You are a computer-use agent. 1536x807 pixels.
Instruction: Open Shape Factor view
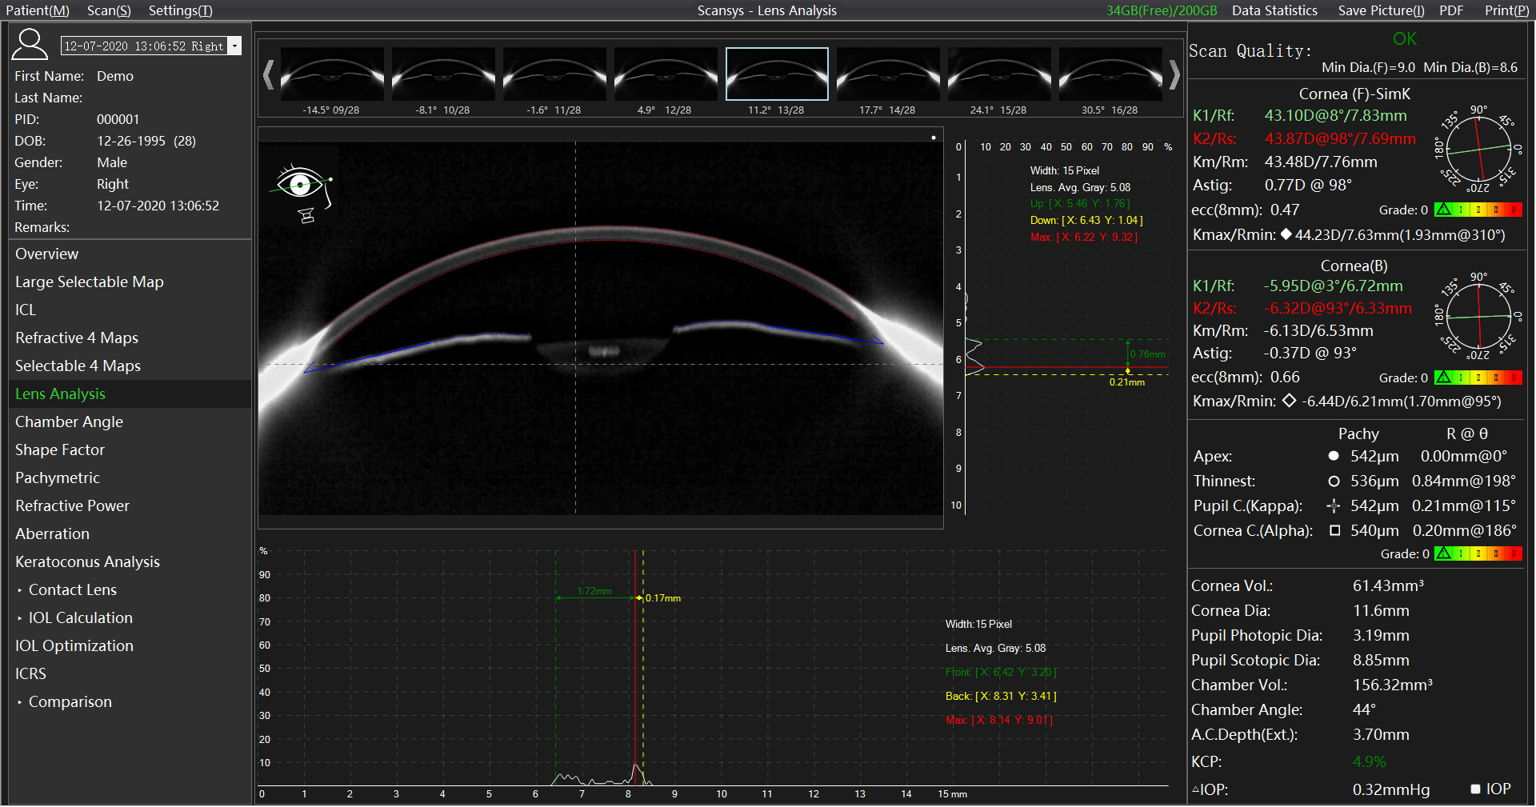130,449
